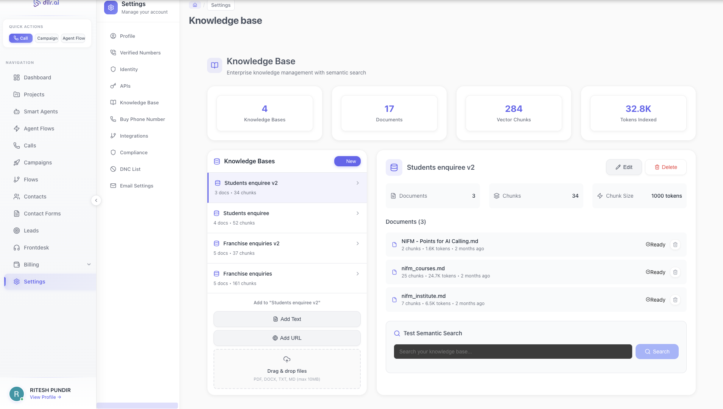Click the upload cloud icon
Screen dimensions: 723x409
(x=287, y=359)
